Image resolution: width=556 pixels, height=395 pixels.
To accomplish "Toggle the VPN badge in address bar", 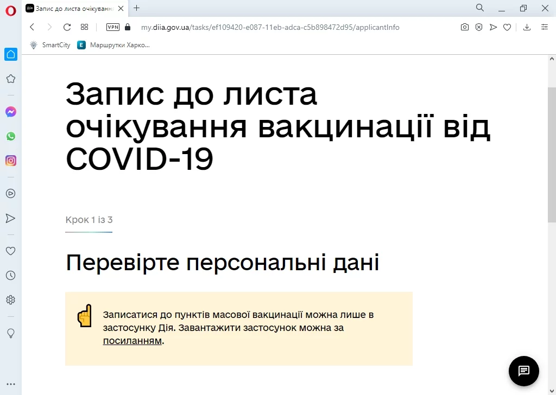I will point(113,27).
